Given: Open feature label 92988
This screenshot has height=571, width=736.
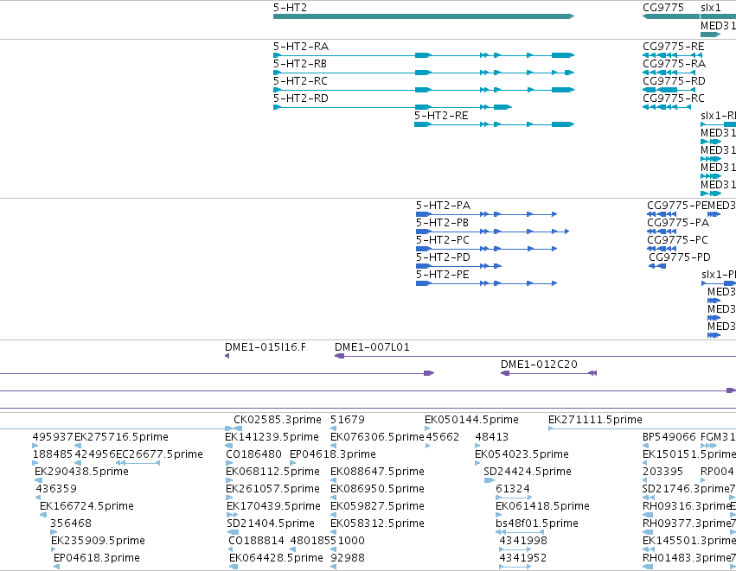Looking at the screenshot, I should 348,558.
